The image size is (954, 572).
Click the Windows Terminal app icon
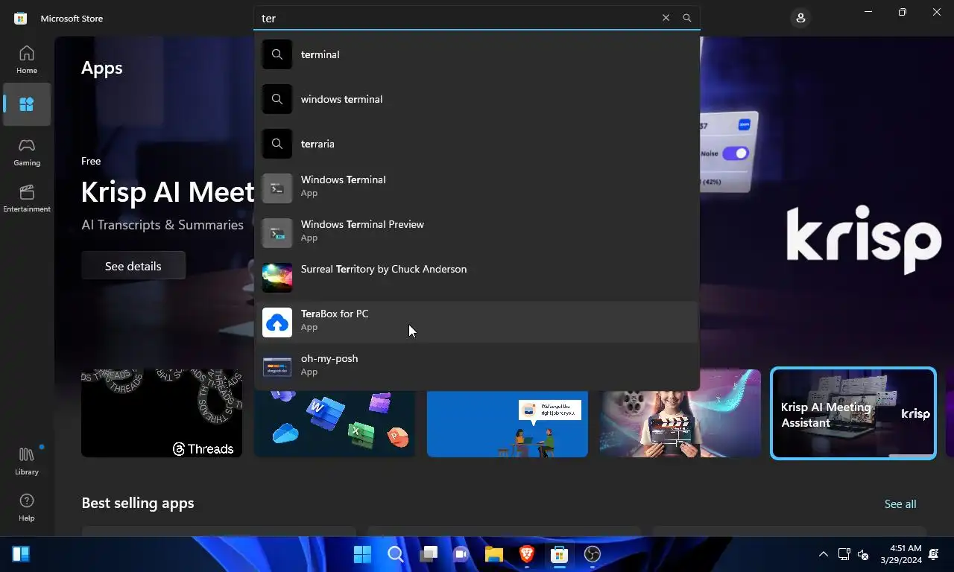tap(277, 188)
